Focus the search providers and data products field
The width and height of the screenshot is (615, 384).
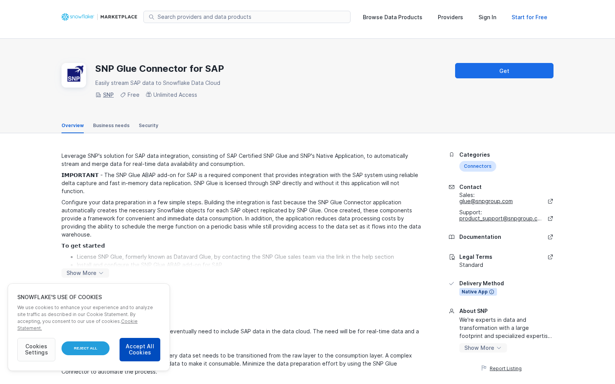click(x=247, y=17)
